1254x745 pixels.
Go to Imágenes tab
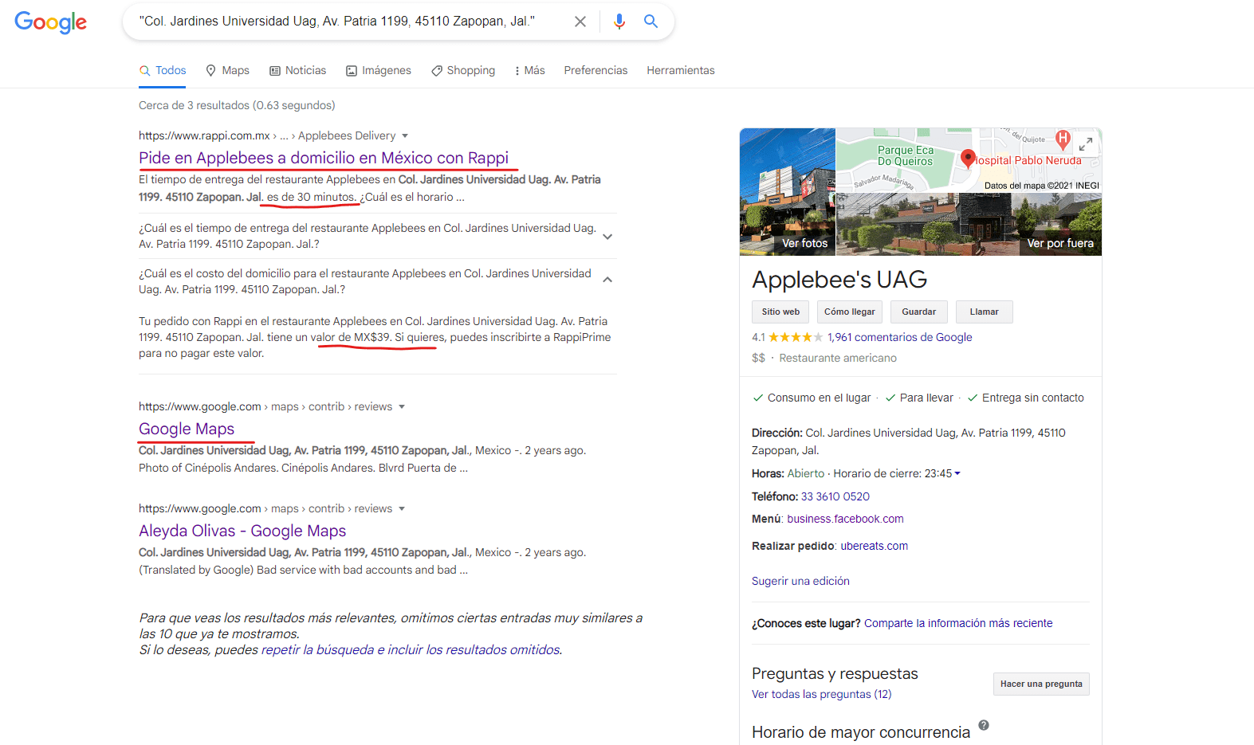(379, 70)
